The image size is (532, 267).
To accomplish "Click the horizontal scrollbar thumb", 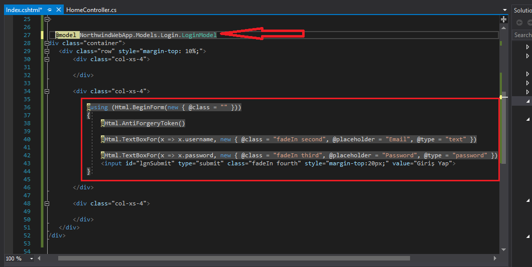I will (233, 258).
